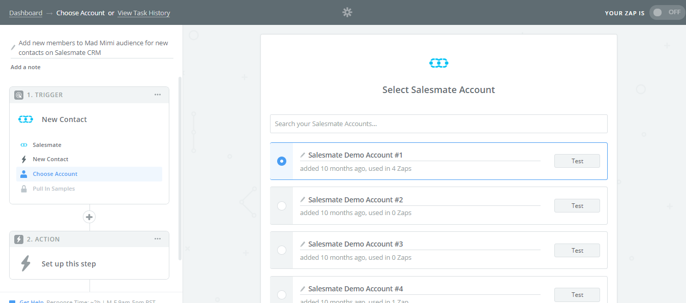686x303 pixels.
Task: Rename Salesmate Demo Account #1 via pencil icon
Action: (x=303, y=155)
